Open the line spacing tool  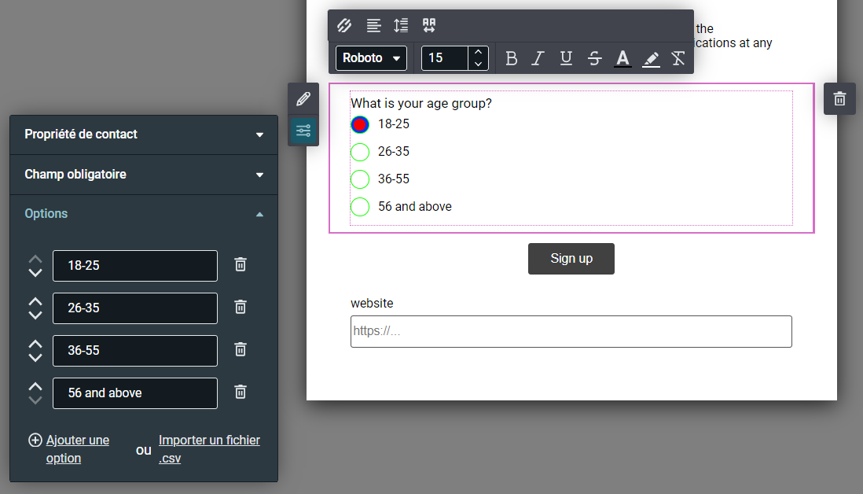tap(401, 25)
